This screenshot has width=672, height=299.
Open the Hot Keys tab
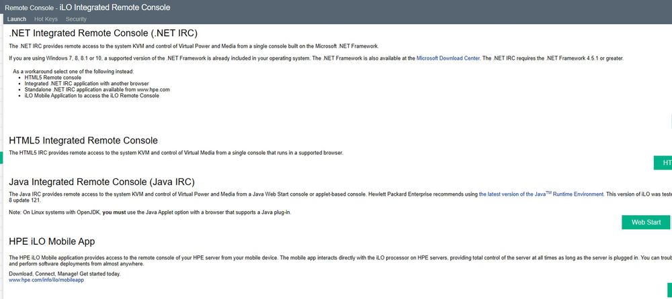tap(46, 19)
